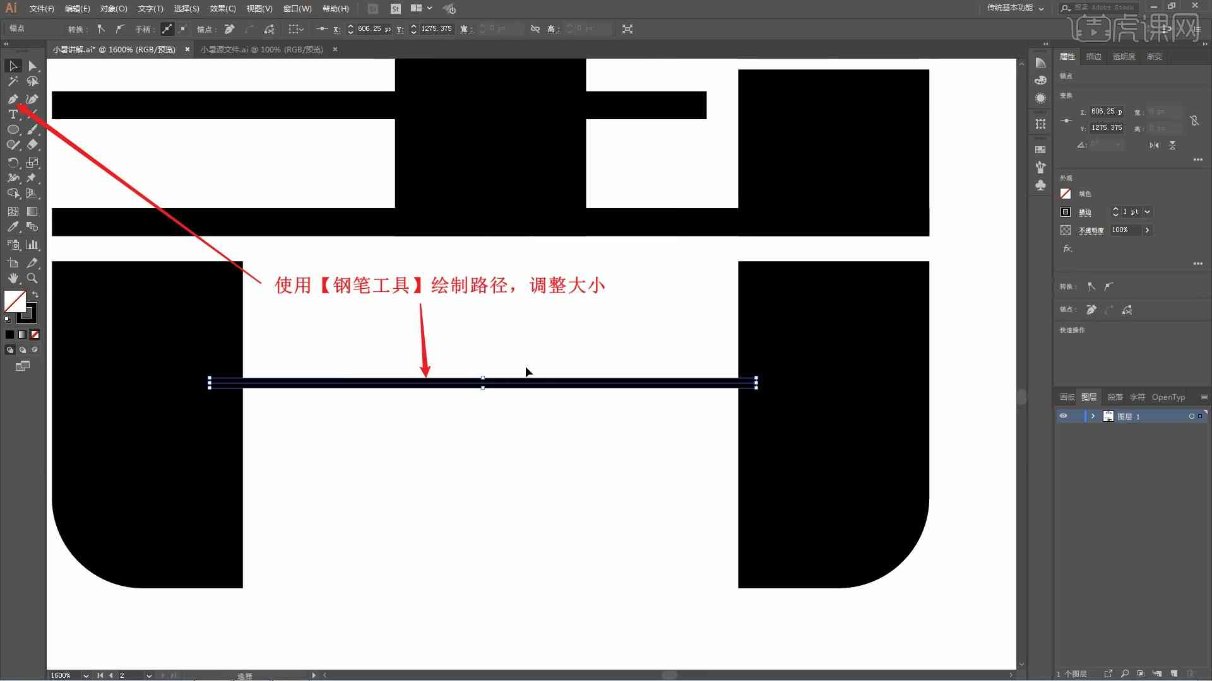This screenshot has height=681, width=1212.
Task: Select the Zoom tool
Action: tap(32, 277)
